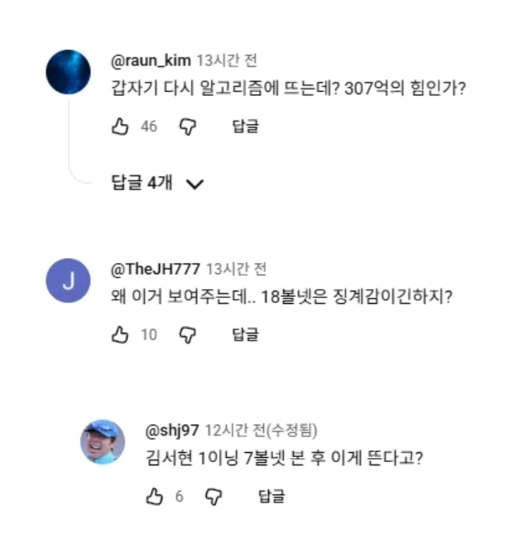Screen dimensions: 509x549
Task: Open the purple J profile avatar
Action: coord(68,281)
